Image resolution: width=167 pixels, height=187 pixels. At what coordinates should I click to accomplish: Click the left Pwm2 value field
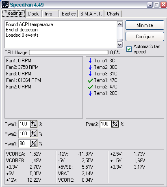[24, 134]
